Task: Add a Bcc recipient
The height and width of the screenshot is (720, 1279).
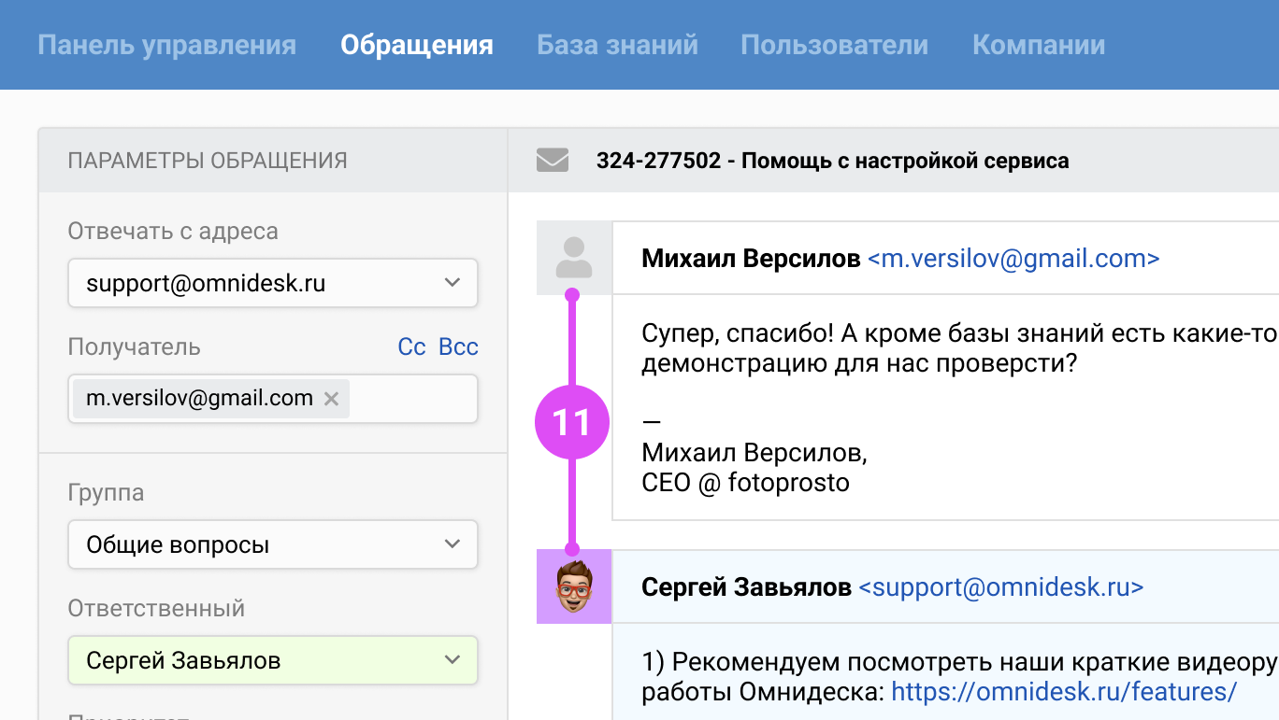Action: click(x=458, y=347)
